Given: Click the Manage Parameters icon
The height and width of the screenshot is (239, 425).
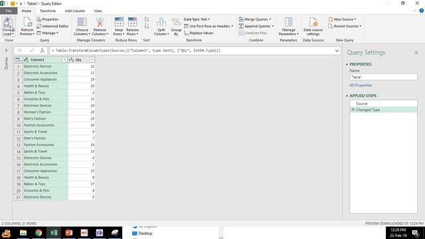Looking at the screenshot, I should point(288,22).
